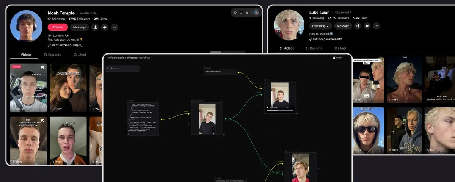Open the three-dots menu on Luke swan's profile

(x=376, y=26)
